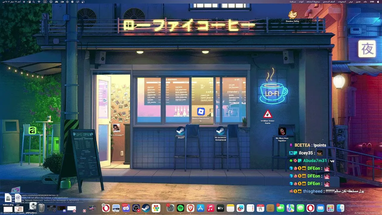Viewport: 382px width, 215px height.
Task: Open Calendar showing 19 in dock
Action: click(x=260, y=208)
